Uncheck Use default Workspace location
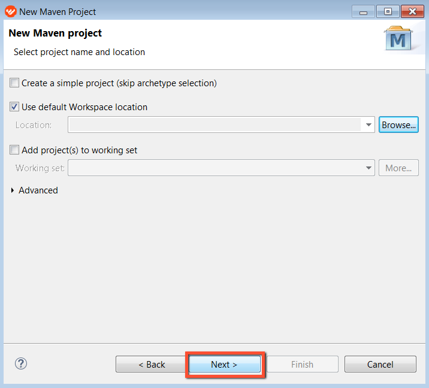 pos(14,107)
